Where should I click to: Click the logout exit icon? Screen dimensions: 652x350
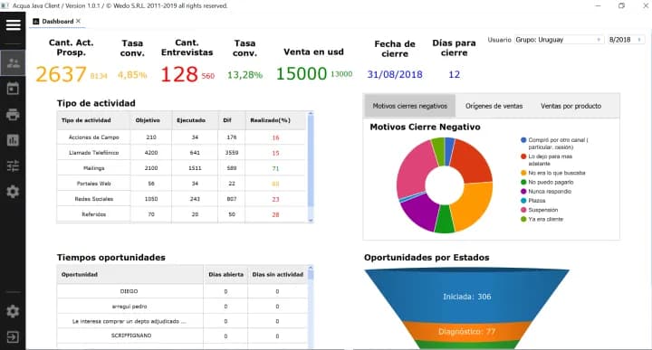(x=13, y=336)
